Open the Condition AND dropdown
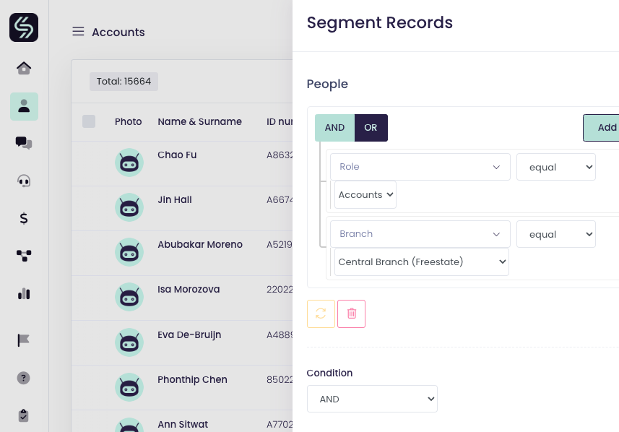 [372, 399]
